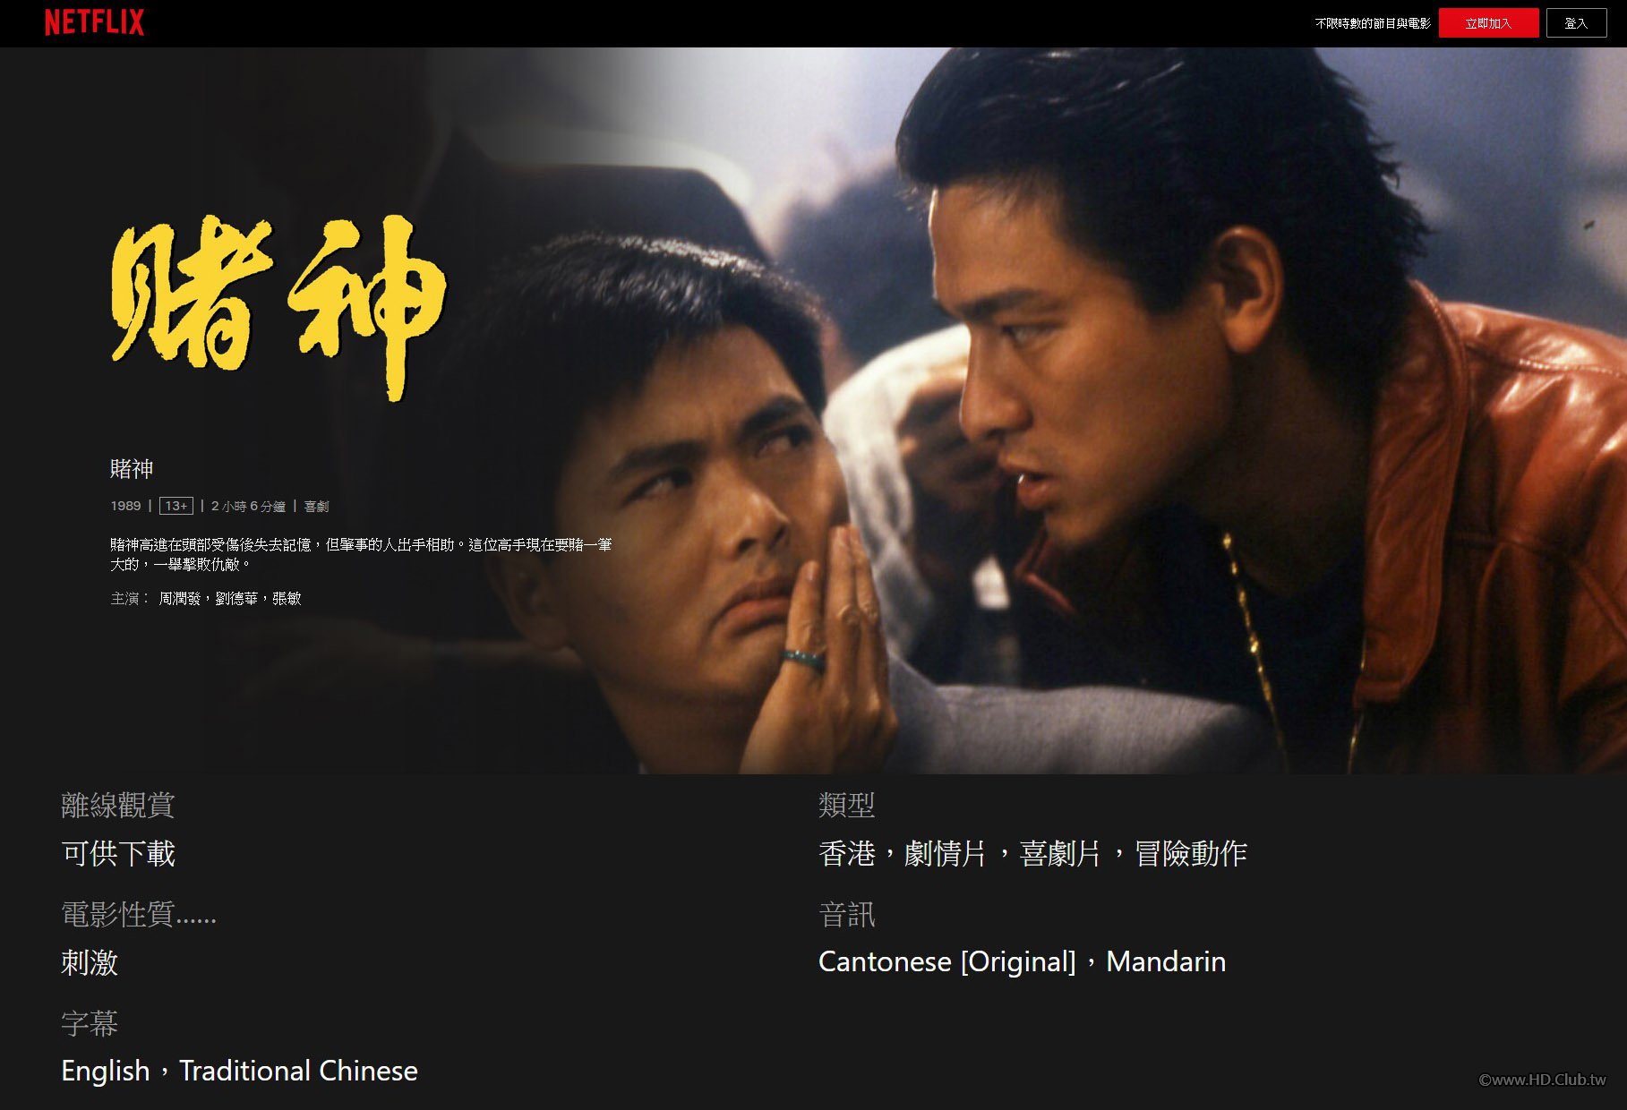The height and width of the screenshot is (1110, 1627).
Task: Click the Mandarin audio option
Action: [x=1166, y=961]
